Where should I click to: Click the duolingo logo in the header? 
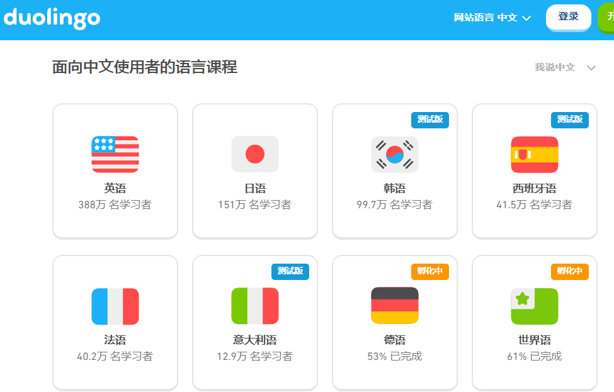pos(52,18)
